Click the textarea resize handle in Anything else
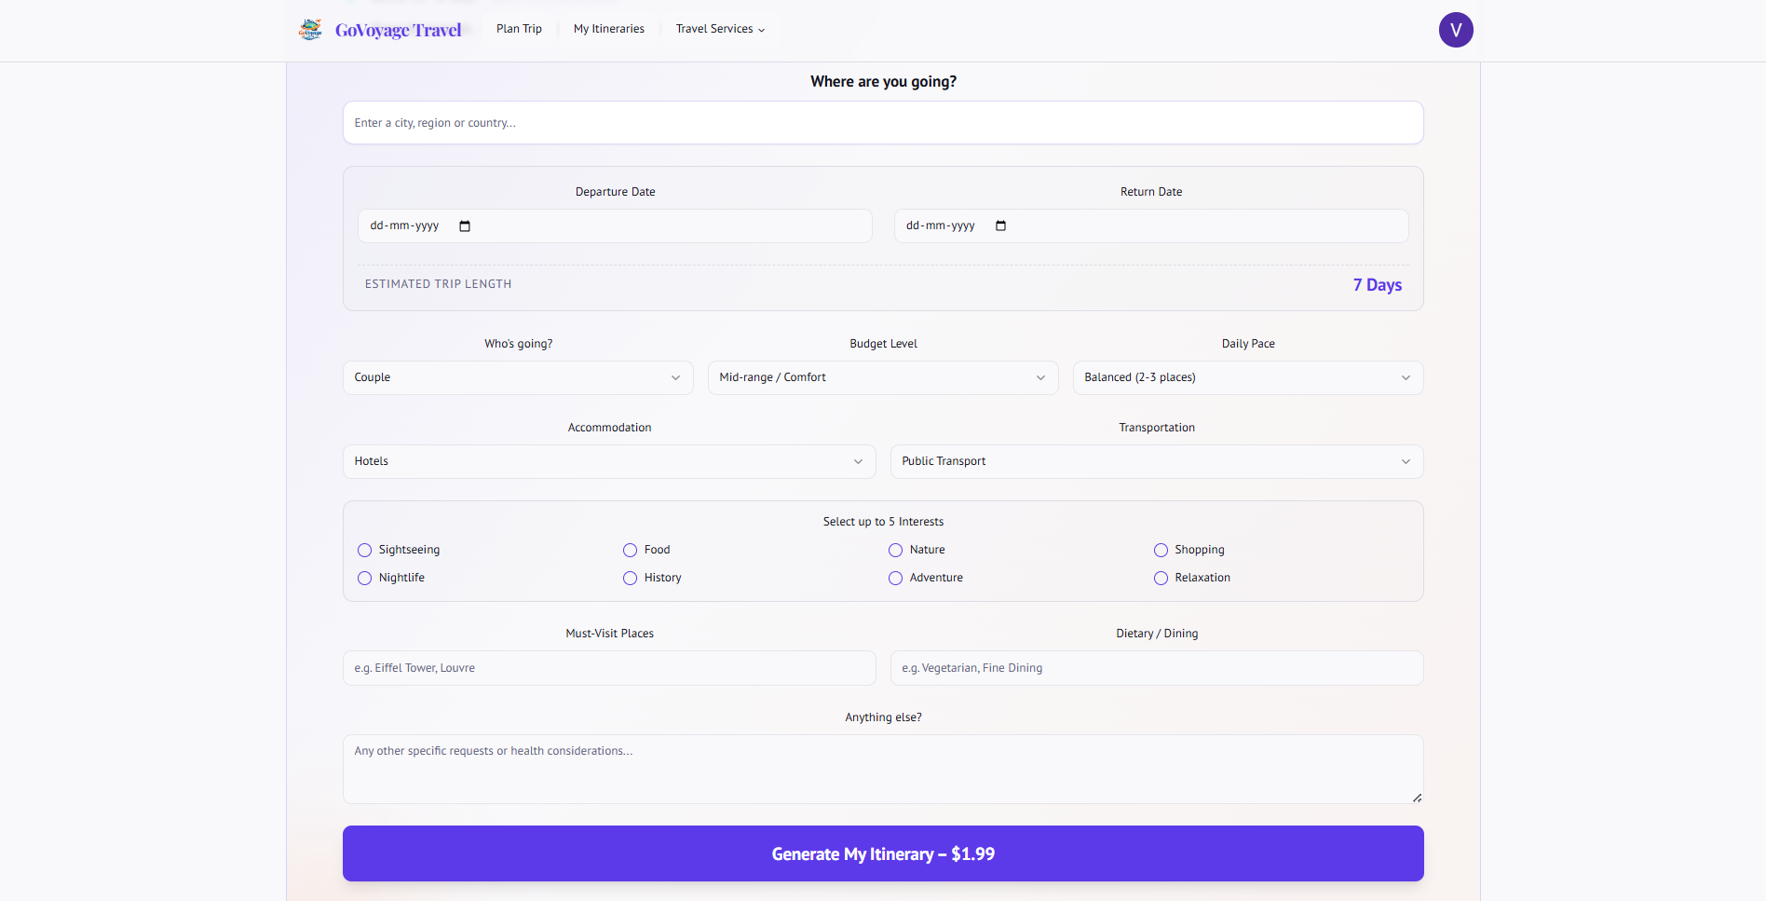 point(1417,798)
